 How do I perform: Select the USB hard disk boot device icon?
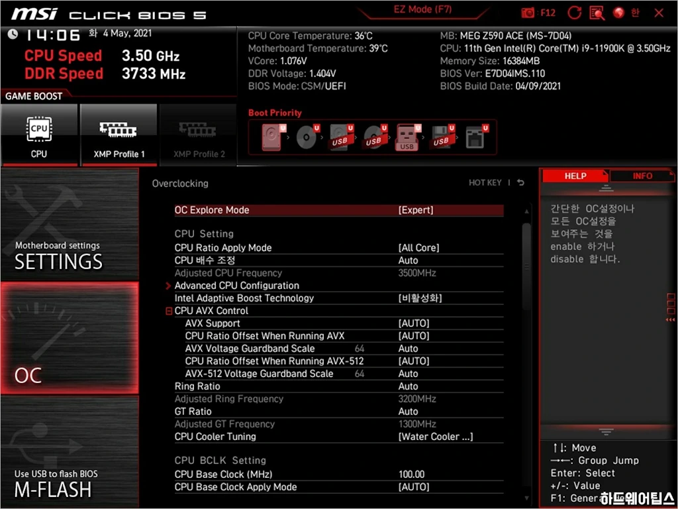tap(341, 137)
